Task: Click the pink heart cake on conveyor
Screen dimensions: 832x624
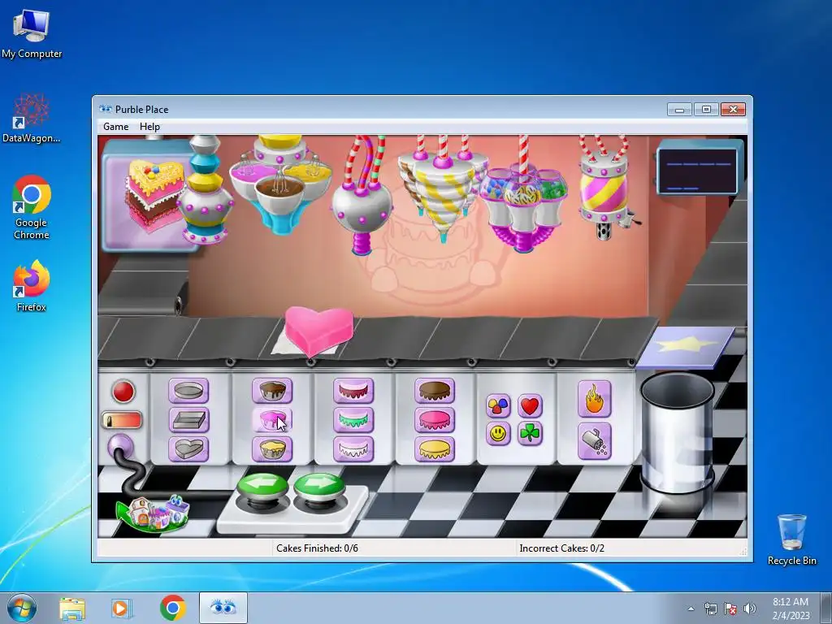Action: [x=318, y=331]
